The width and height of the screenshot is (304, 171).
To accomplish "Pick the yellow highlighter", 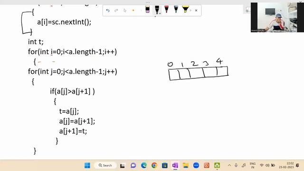I will click(185, 9).
